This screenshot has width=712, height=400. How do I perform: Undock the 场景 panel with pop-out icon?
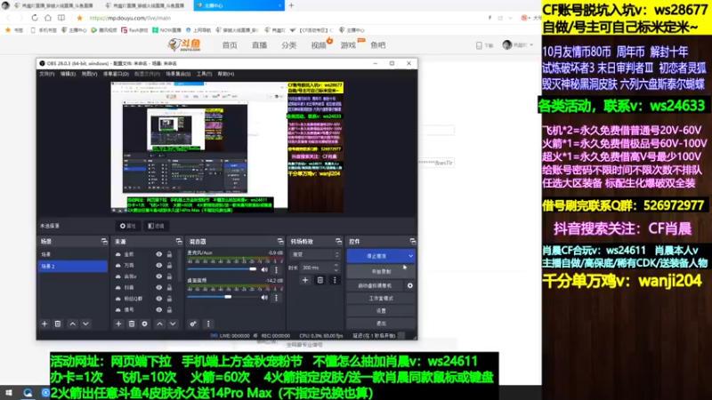(x=104, y=242)
